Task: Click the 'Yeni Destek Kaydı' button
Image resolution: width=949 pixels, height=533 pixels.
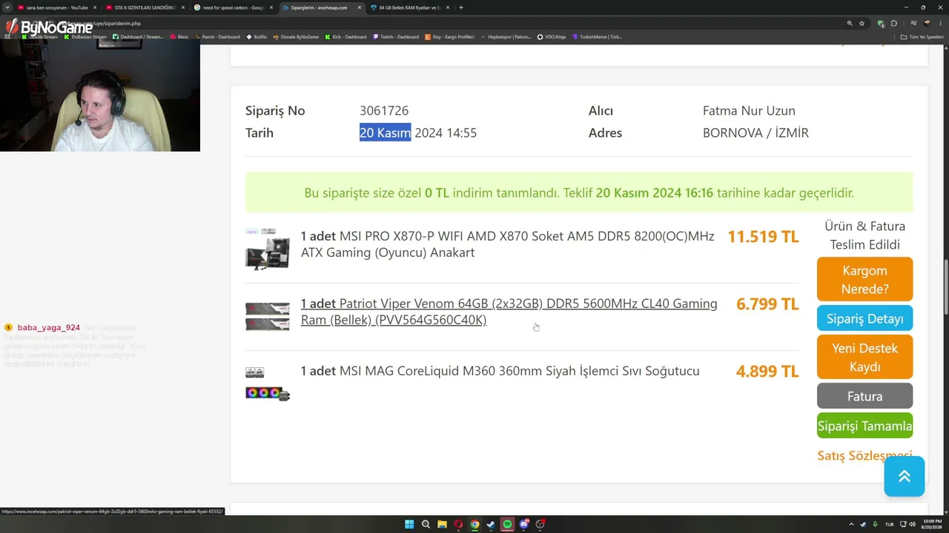Action: pos(864,358)
